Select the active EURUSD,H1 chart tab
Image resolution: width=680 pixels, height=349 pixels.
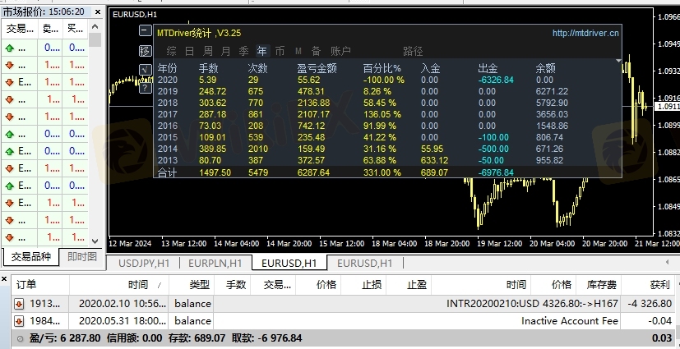click(x=289, y=263)
